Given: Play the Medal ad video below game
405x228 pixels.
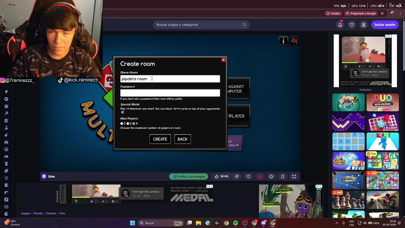Looking at the screenshot, I should pos(76,201).
